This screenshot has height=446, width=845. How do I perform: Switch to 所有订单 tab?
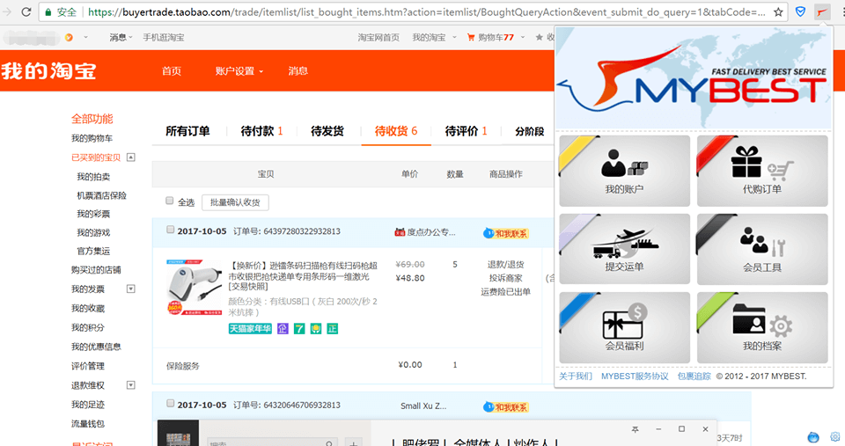[x=187, y=131]
